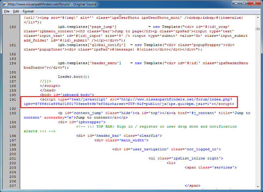Screen dimensions: 263x192
Task: Open the Format menu
Action: (x=28, y=11)
